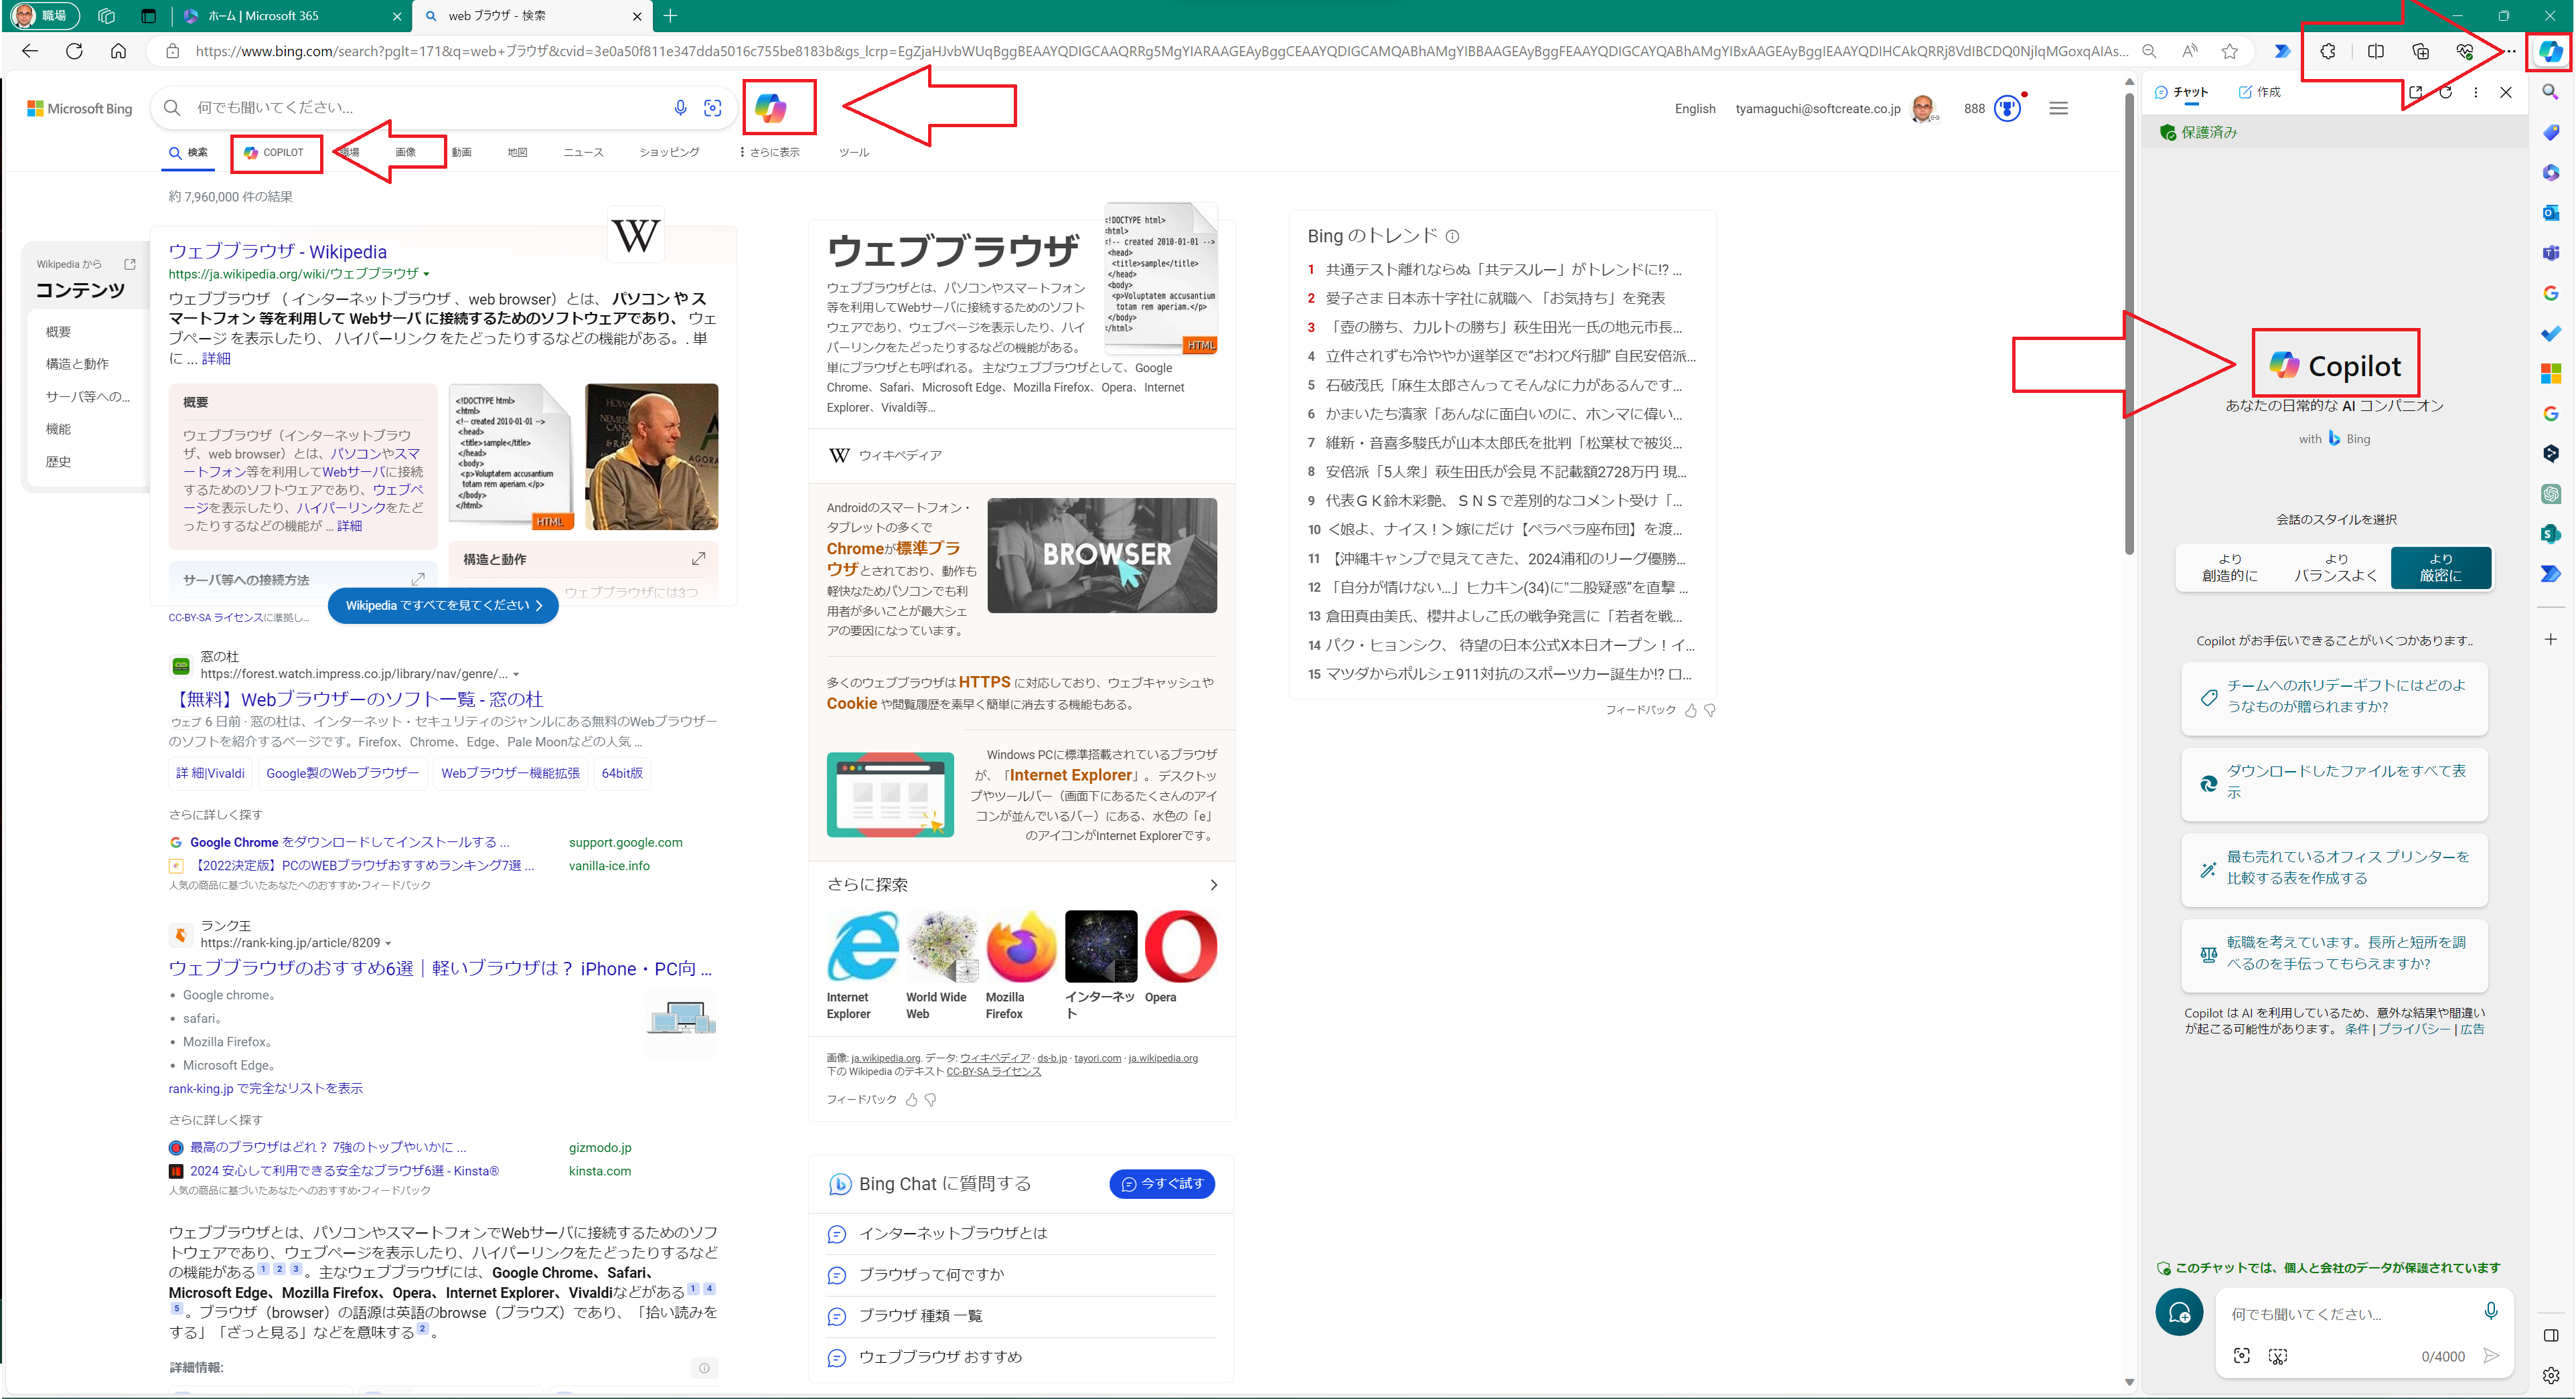Refresh the Copilot pane

(x=2446, y=92)
